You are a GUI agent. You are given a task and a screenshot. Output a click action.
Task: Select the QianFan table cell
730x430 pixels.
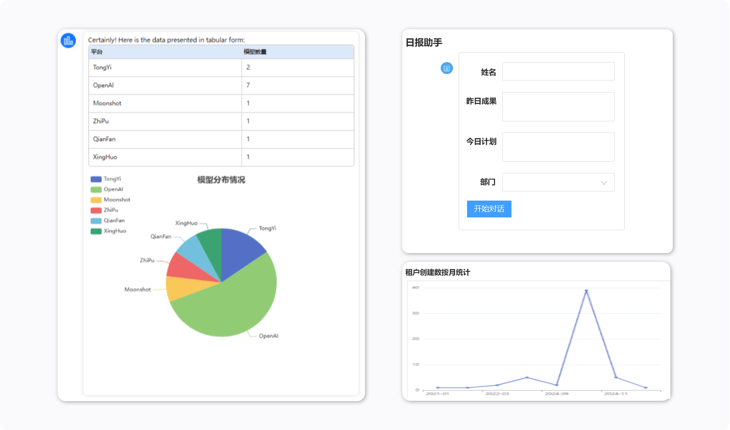tap(165, 139)
